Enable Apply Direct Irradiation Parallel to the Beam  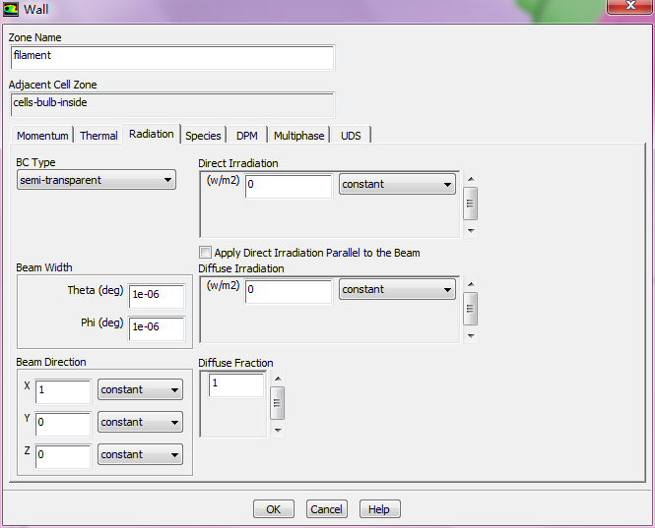[206, 253]
